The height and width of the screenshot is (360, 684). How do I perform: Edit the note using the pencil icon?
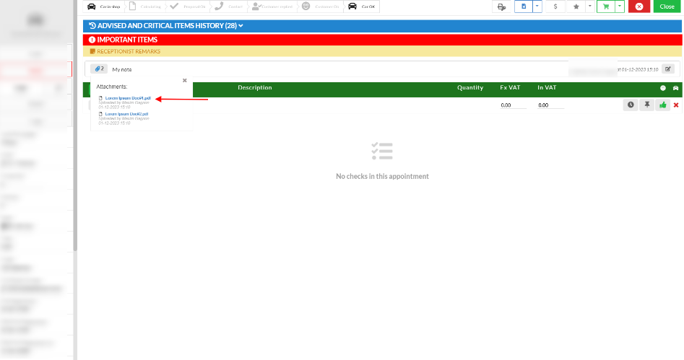click(x=668, y=69)
